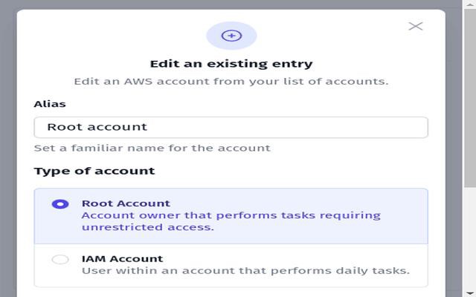Click the scrollbar track below the thumb

tap(469, 238)
